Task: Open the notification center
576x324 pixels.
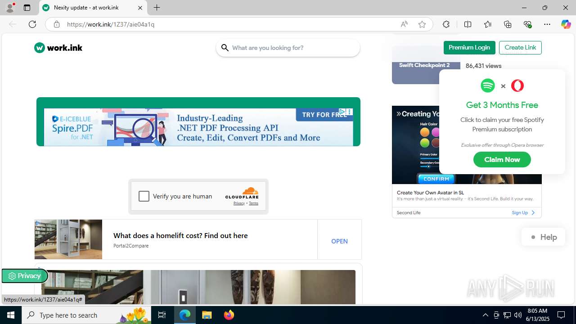Action: point(562,315)
